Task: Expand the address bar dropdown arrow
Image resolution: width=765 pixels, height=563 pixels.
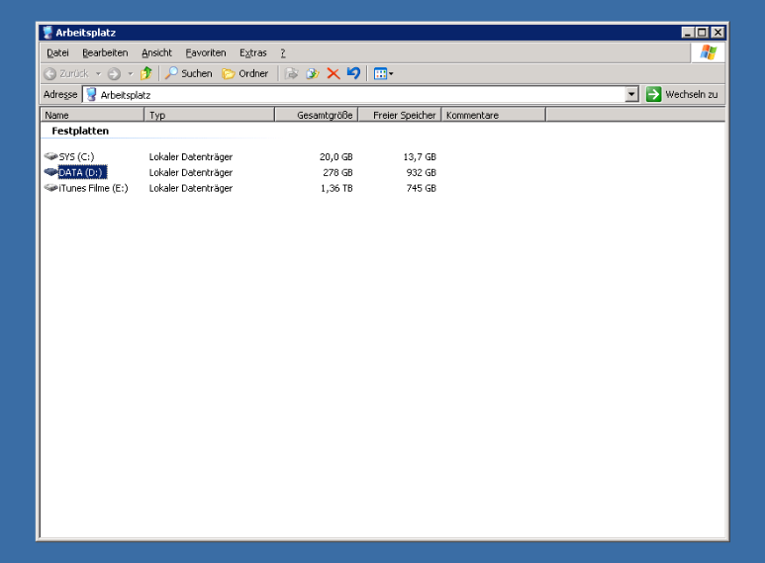Action: (x=632, y=94)
